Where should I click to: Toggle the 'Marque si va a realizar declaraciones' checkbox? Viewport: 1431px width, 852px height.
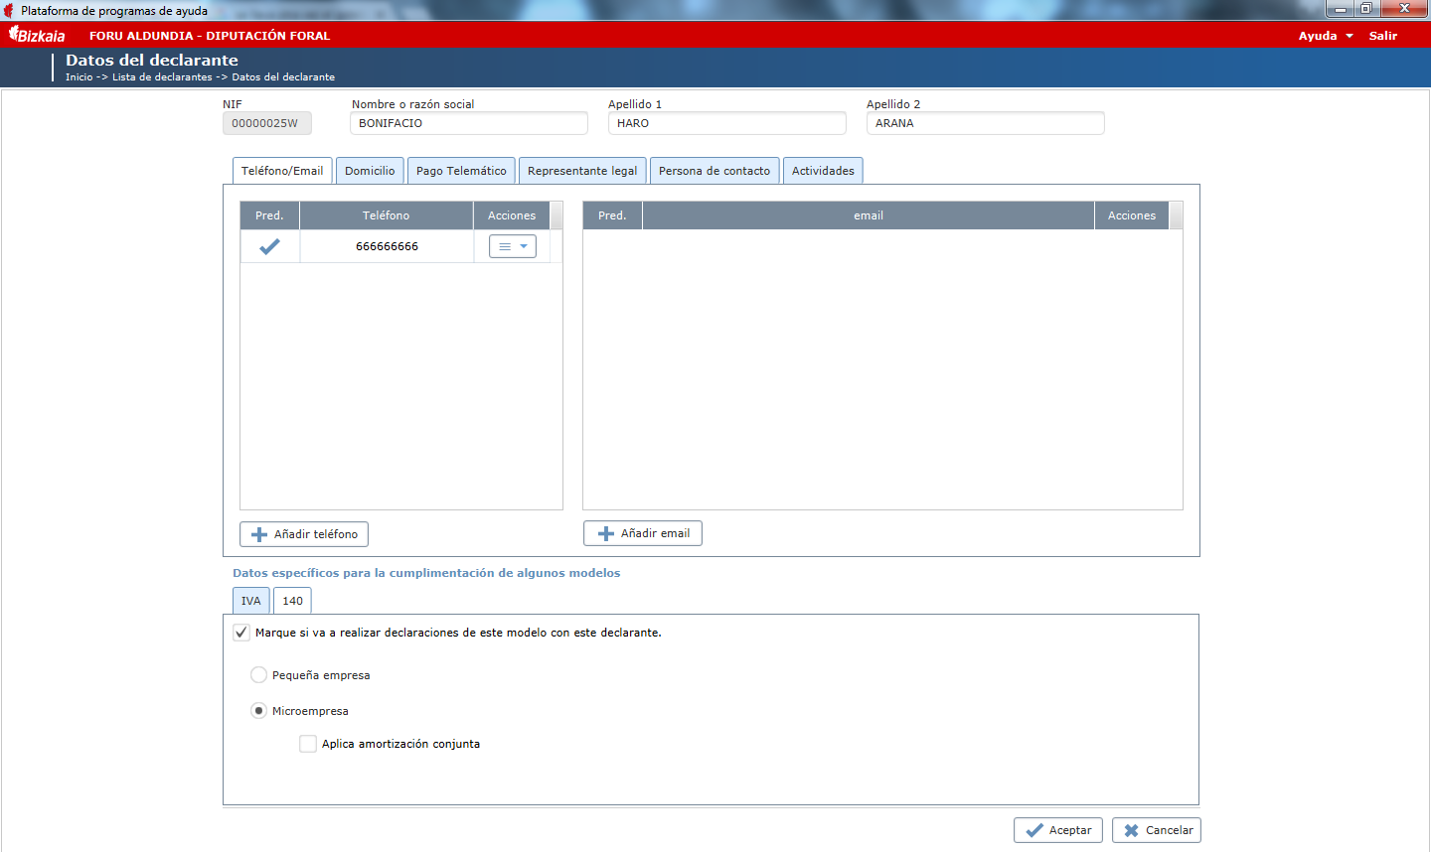(x=241, y=633)
